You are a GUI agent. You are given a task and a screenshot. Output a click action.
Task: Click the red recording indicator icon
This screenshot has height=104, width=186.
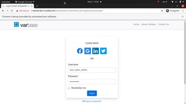coord(158,2)
